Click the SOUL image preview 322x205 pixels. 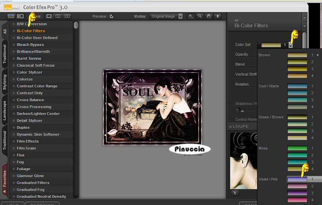pos(153,107)
